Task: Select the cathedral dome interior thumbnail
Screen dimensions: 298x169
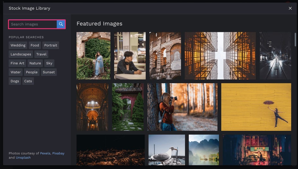Action: (x=92, y=107)
